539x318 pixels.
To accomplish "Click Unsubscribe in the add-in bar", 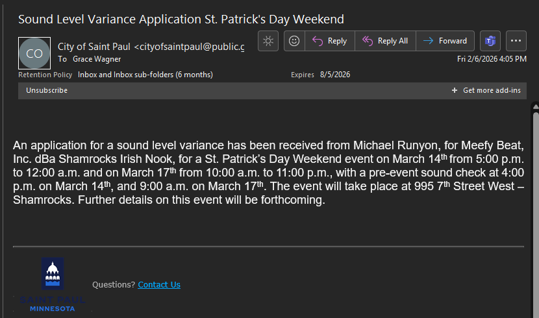I will point(47,90).
